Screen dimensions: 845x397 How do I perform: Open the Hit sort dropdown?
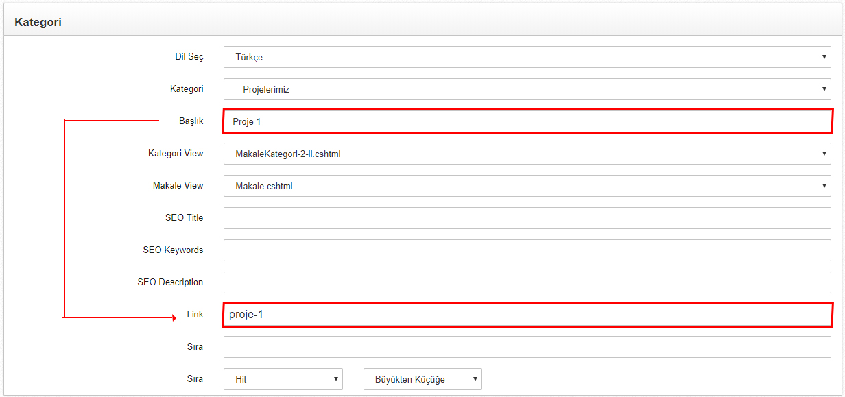[283, 379]
